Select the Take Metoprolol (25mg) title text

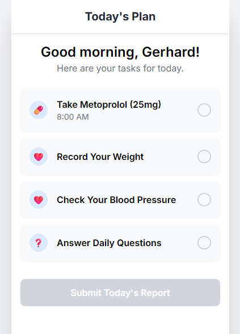tap(109, 104)
